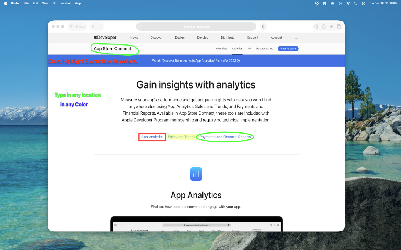Click the Apple Developer logo
This screenshot has width=401, height=250.
click(105, 37)
